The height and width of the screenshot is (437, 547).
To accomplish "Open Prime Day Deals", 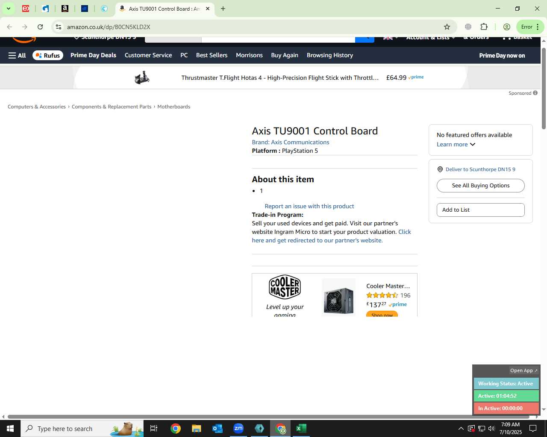I will [x=93, y=55].
